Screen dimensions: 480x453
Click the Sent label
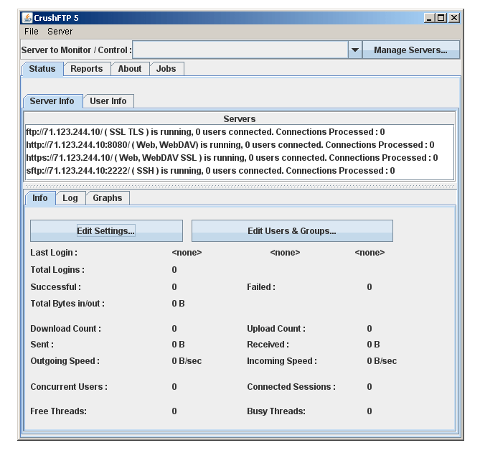tap(42, 345)
